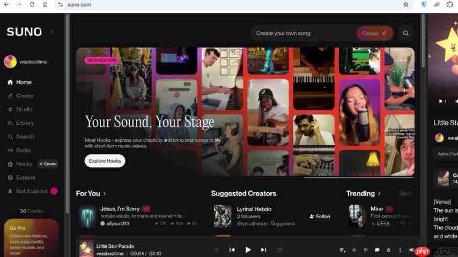Click the Go Pro upgrade card
This screenshot has height=257, width=458.
(x=31, y=238)
